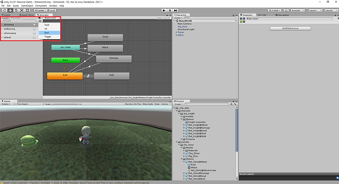Click the Game view Scale slider
Image resolution: width=339 pixels, height=184 pixels.
pyautogui.click(x=65, y=104)
